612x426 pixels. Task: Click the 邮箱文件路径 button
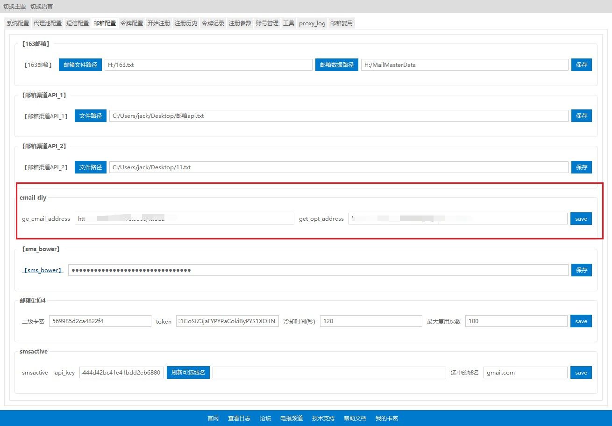80,65
